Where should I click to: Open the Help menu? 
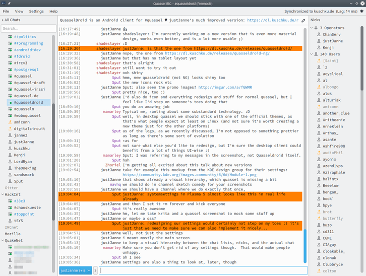click(x=53, y=11)
